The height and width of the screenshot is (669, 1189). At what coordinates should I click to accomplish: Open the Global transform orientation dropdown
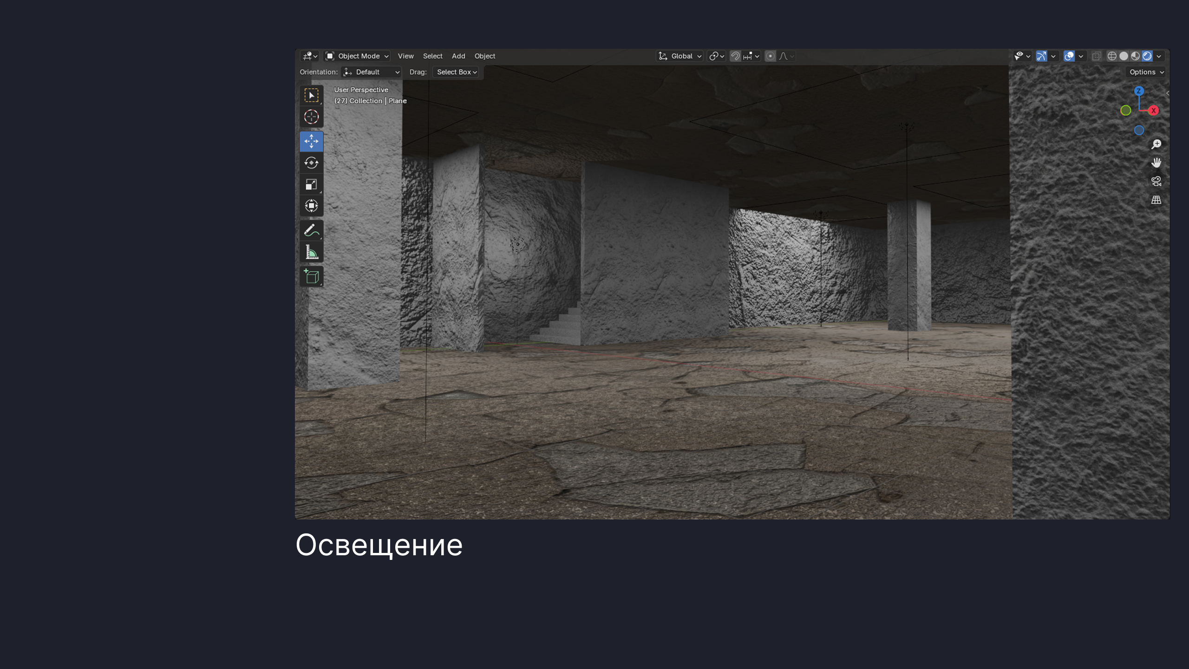tap(680, 56)
